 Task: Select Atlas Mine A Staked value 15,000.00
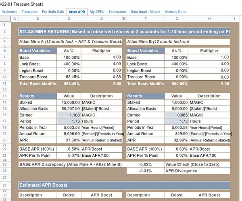(x=69, y=103)
